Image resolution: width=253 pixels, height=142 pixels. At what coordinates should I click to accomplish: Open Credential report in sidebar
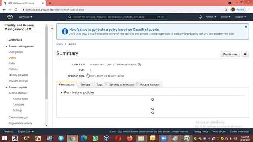click(18, 118)
